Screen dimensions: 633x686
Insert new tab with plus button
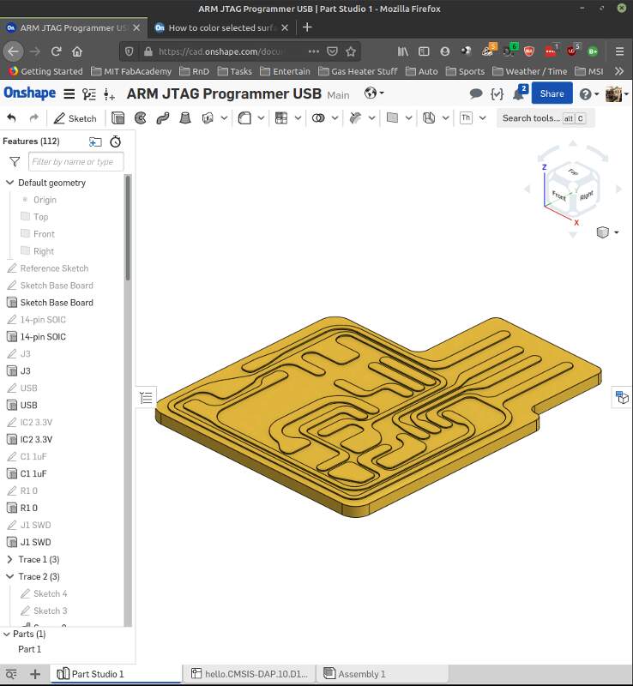(x=35, y=674)
